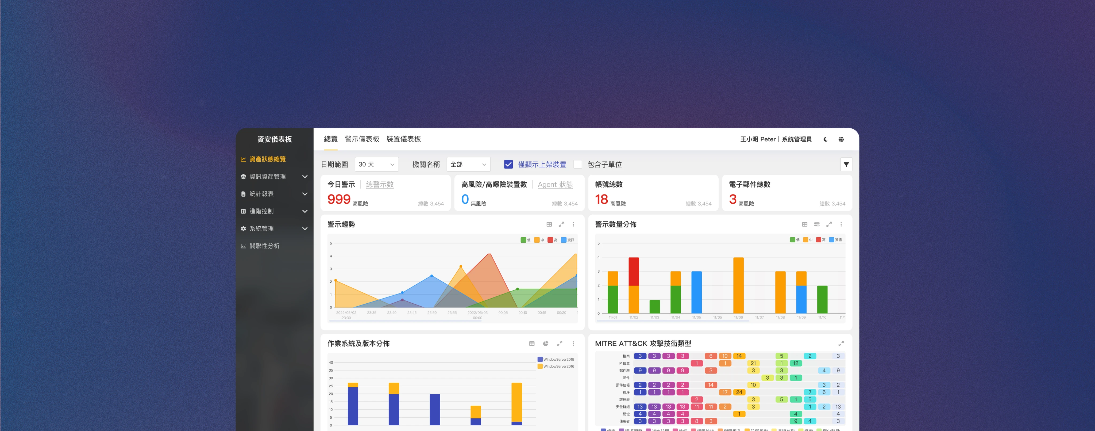Click cell 8 in 使用者 row
The image size is (1095, 431).
[x=696, y=421]
